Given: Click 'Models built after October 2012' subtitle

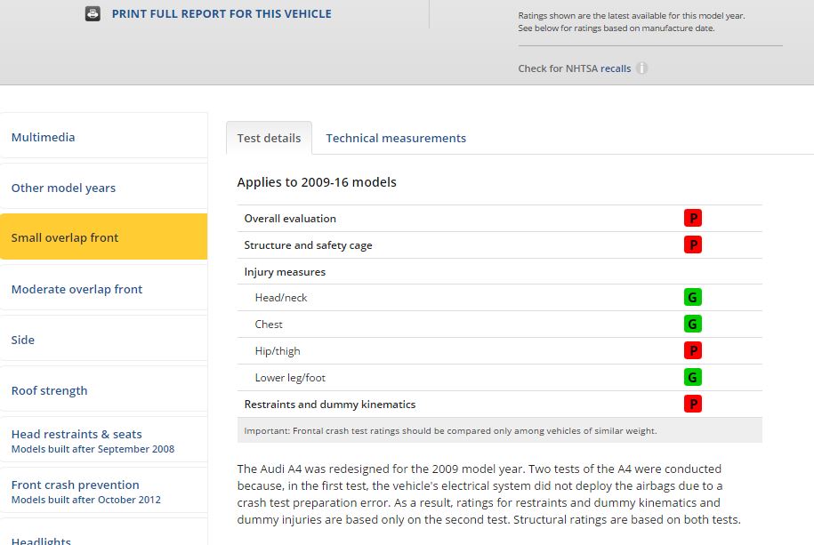Looking at the screenshot, I should pos(86,500).
